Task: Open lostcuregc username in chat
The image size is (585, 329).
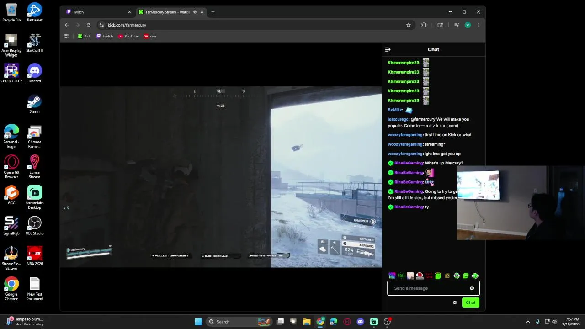Action: click(x=398, y=119)
